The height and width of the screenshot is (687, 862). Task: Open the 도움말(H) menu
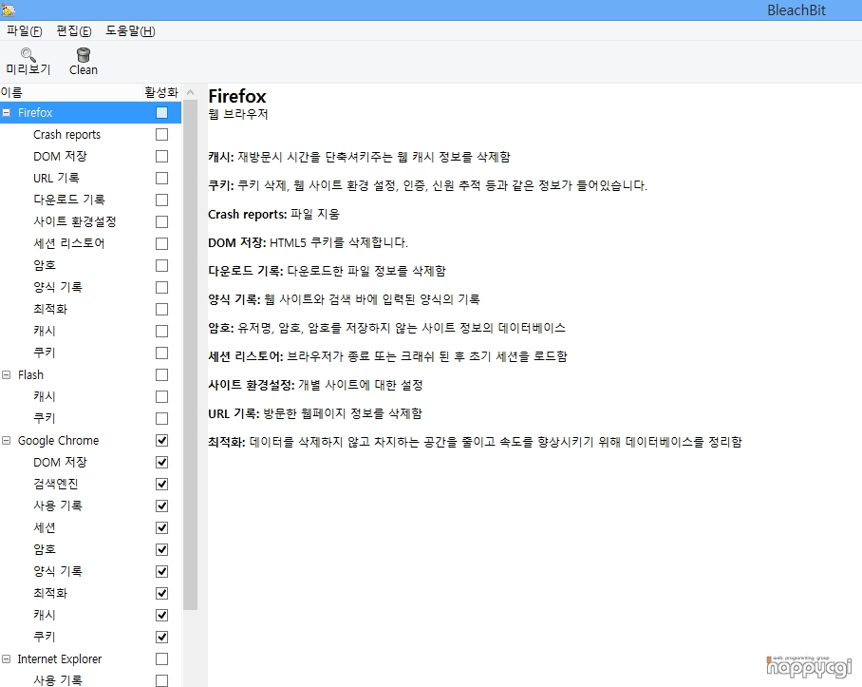[130, 31]
